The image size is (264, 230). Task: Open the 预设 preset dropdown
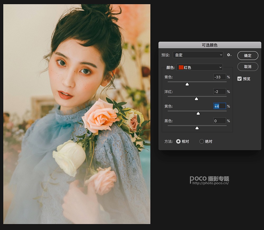(x=198, y=55)
